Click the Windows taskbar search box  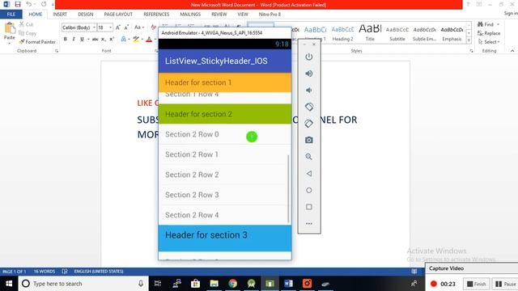pos(83,284)
